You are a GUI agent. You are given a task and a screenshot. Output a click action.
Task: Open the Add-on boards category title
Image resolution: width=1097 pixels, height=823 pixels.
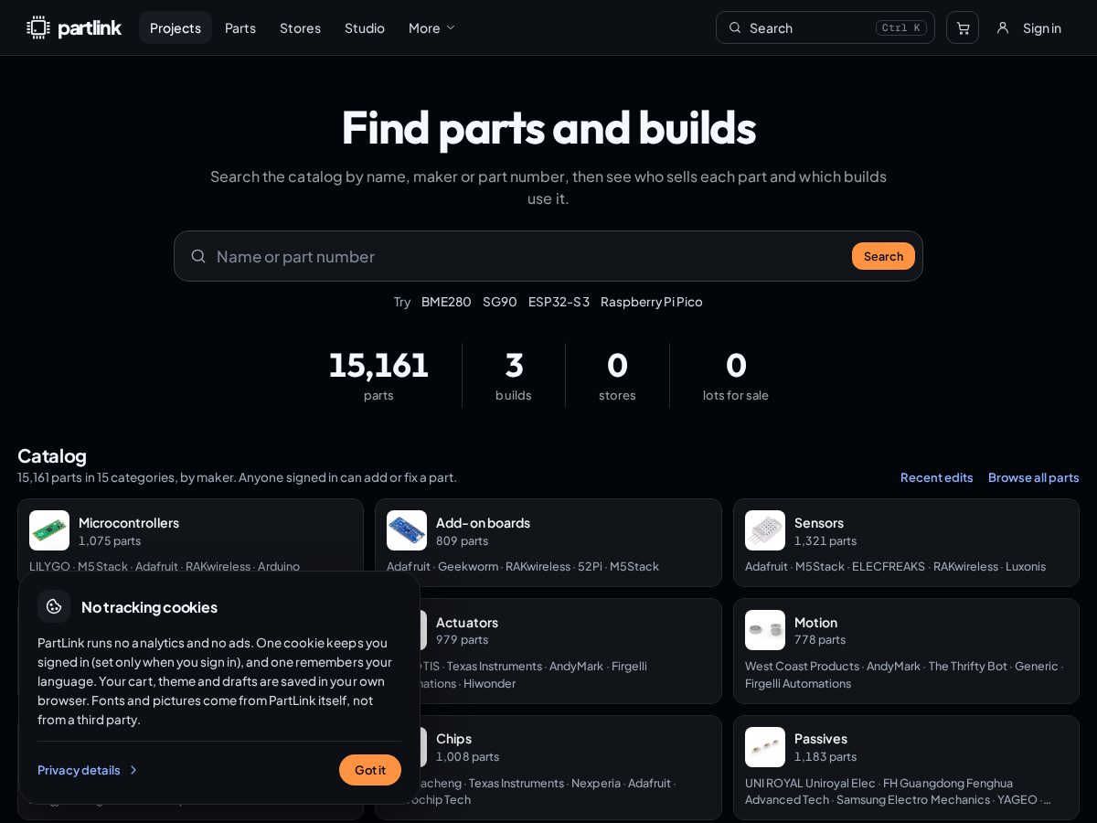point(483,523)
